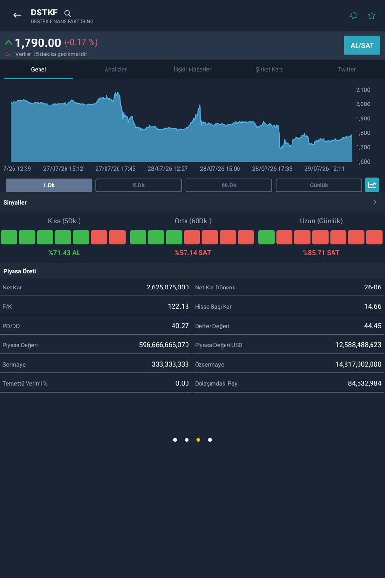Click the Kısa (5Dk.) signal label
385x578 pixels.
point(64,221)
